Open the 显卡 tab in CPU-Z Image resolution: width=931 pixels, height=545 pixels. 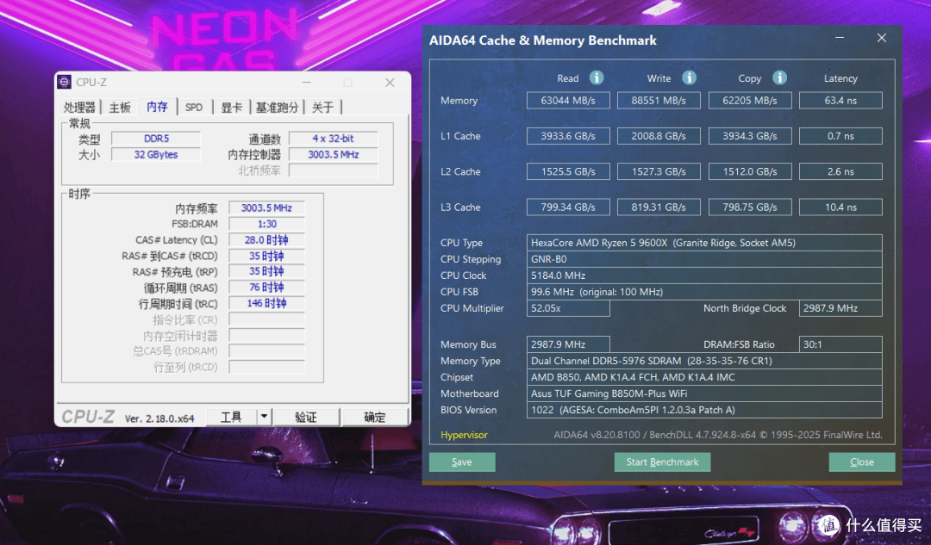tap(232, 108)
